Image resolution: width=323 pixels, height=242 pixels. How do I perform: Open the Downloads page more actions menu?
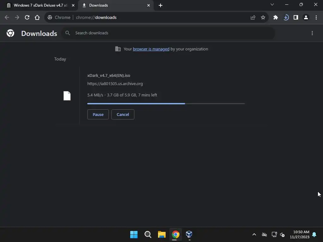pos(312,33)
